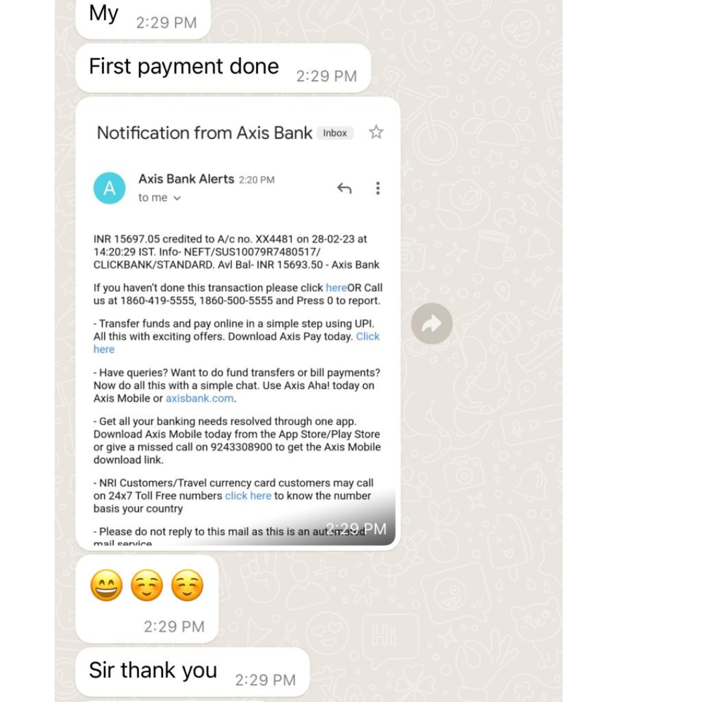Open the toll free "click here" link
Image resolution: width=702 pixels, height=702 pixels.
pos(248,495)
